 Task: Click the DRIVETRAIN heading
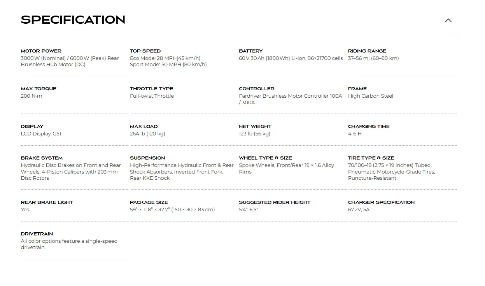pyautogui.click(x=37, y=234)
